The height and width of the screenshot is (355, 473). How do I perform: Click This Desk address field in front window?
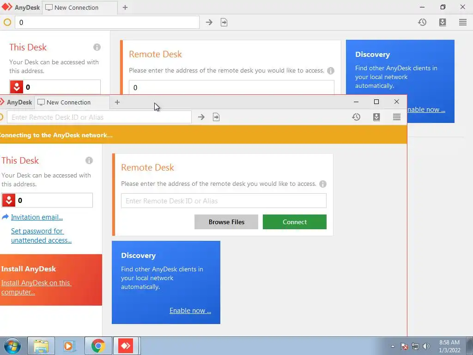pyautogui.click(x=47, y=200)
